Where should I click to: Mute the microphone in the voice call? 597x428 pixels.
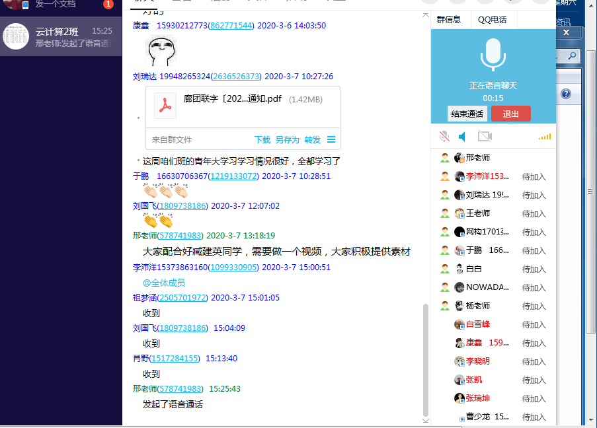(x=444, y=136)
